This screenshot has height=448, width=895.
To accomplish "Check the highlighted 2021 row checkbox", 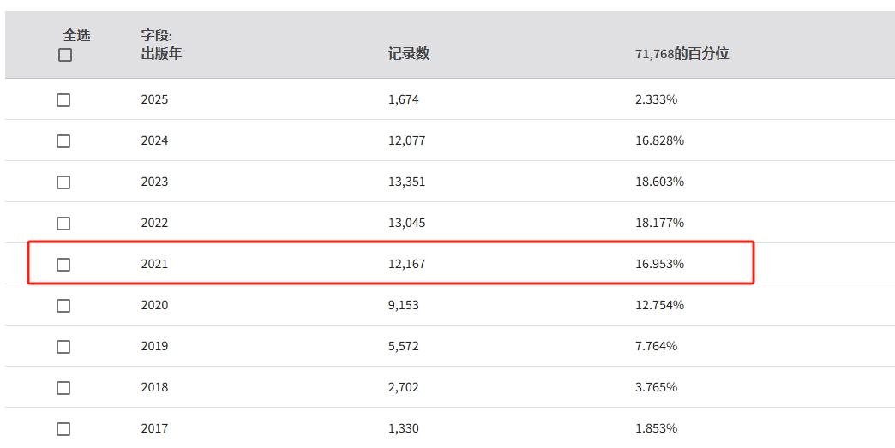I will (63, 265).
